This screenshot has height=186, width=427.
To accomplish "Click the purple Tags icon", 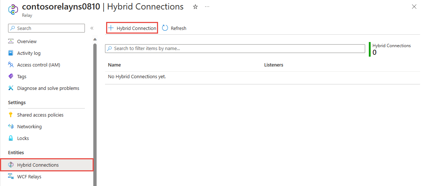I will [x=11, y=76].
